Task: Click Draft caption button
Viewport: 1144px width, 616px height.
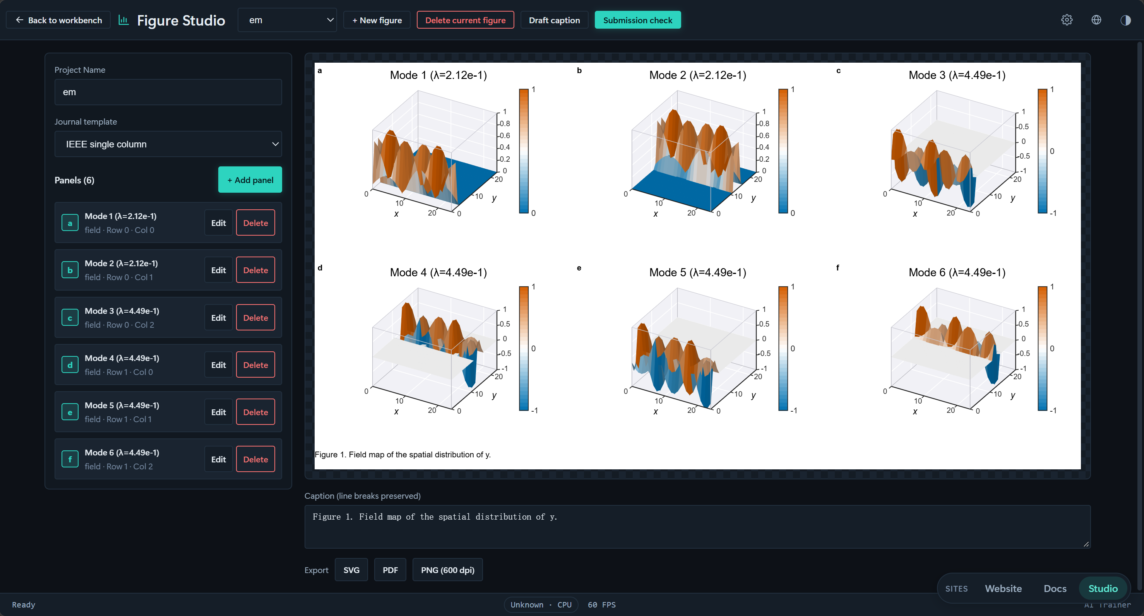Action: pyautogui.click(x=554, y=20)
